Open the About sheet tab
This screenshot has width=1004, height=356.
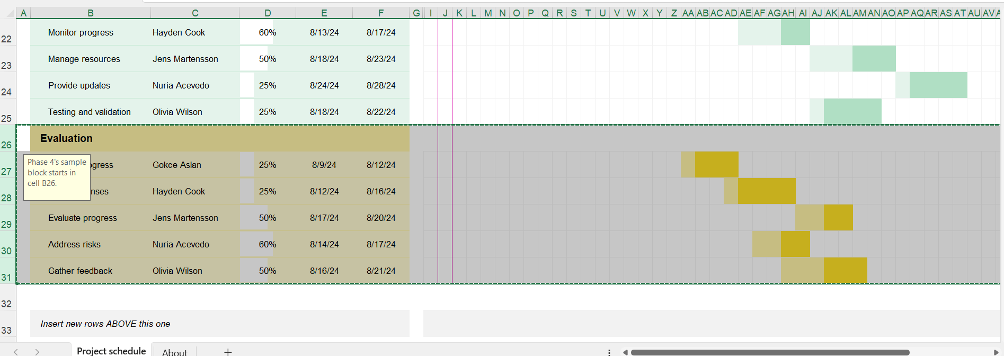[175, 352]
